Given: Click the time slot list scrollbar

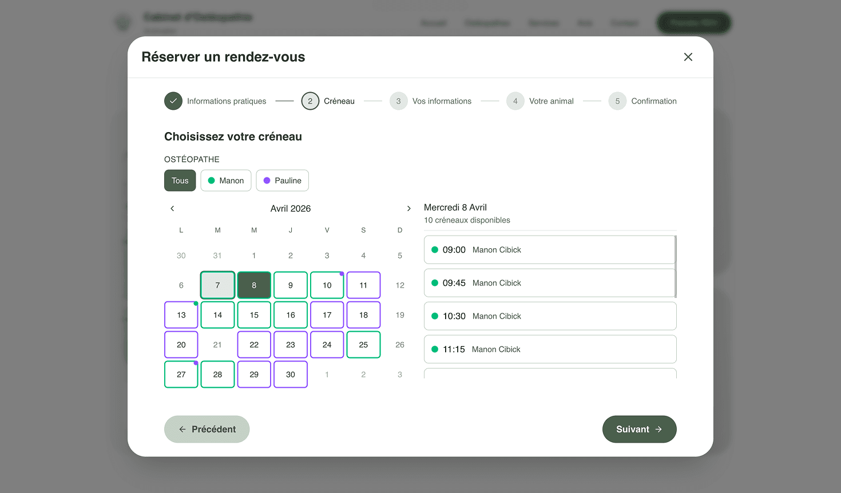Looking at the screenshot, I should 676,267.
